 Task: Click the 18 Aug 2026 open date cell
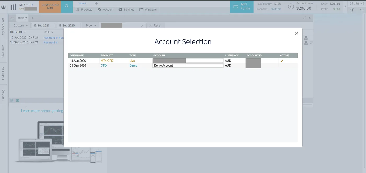point(78,61)
